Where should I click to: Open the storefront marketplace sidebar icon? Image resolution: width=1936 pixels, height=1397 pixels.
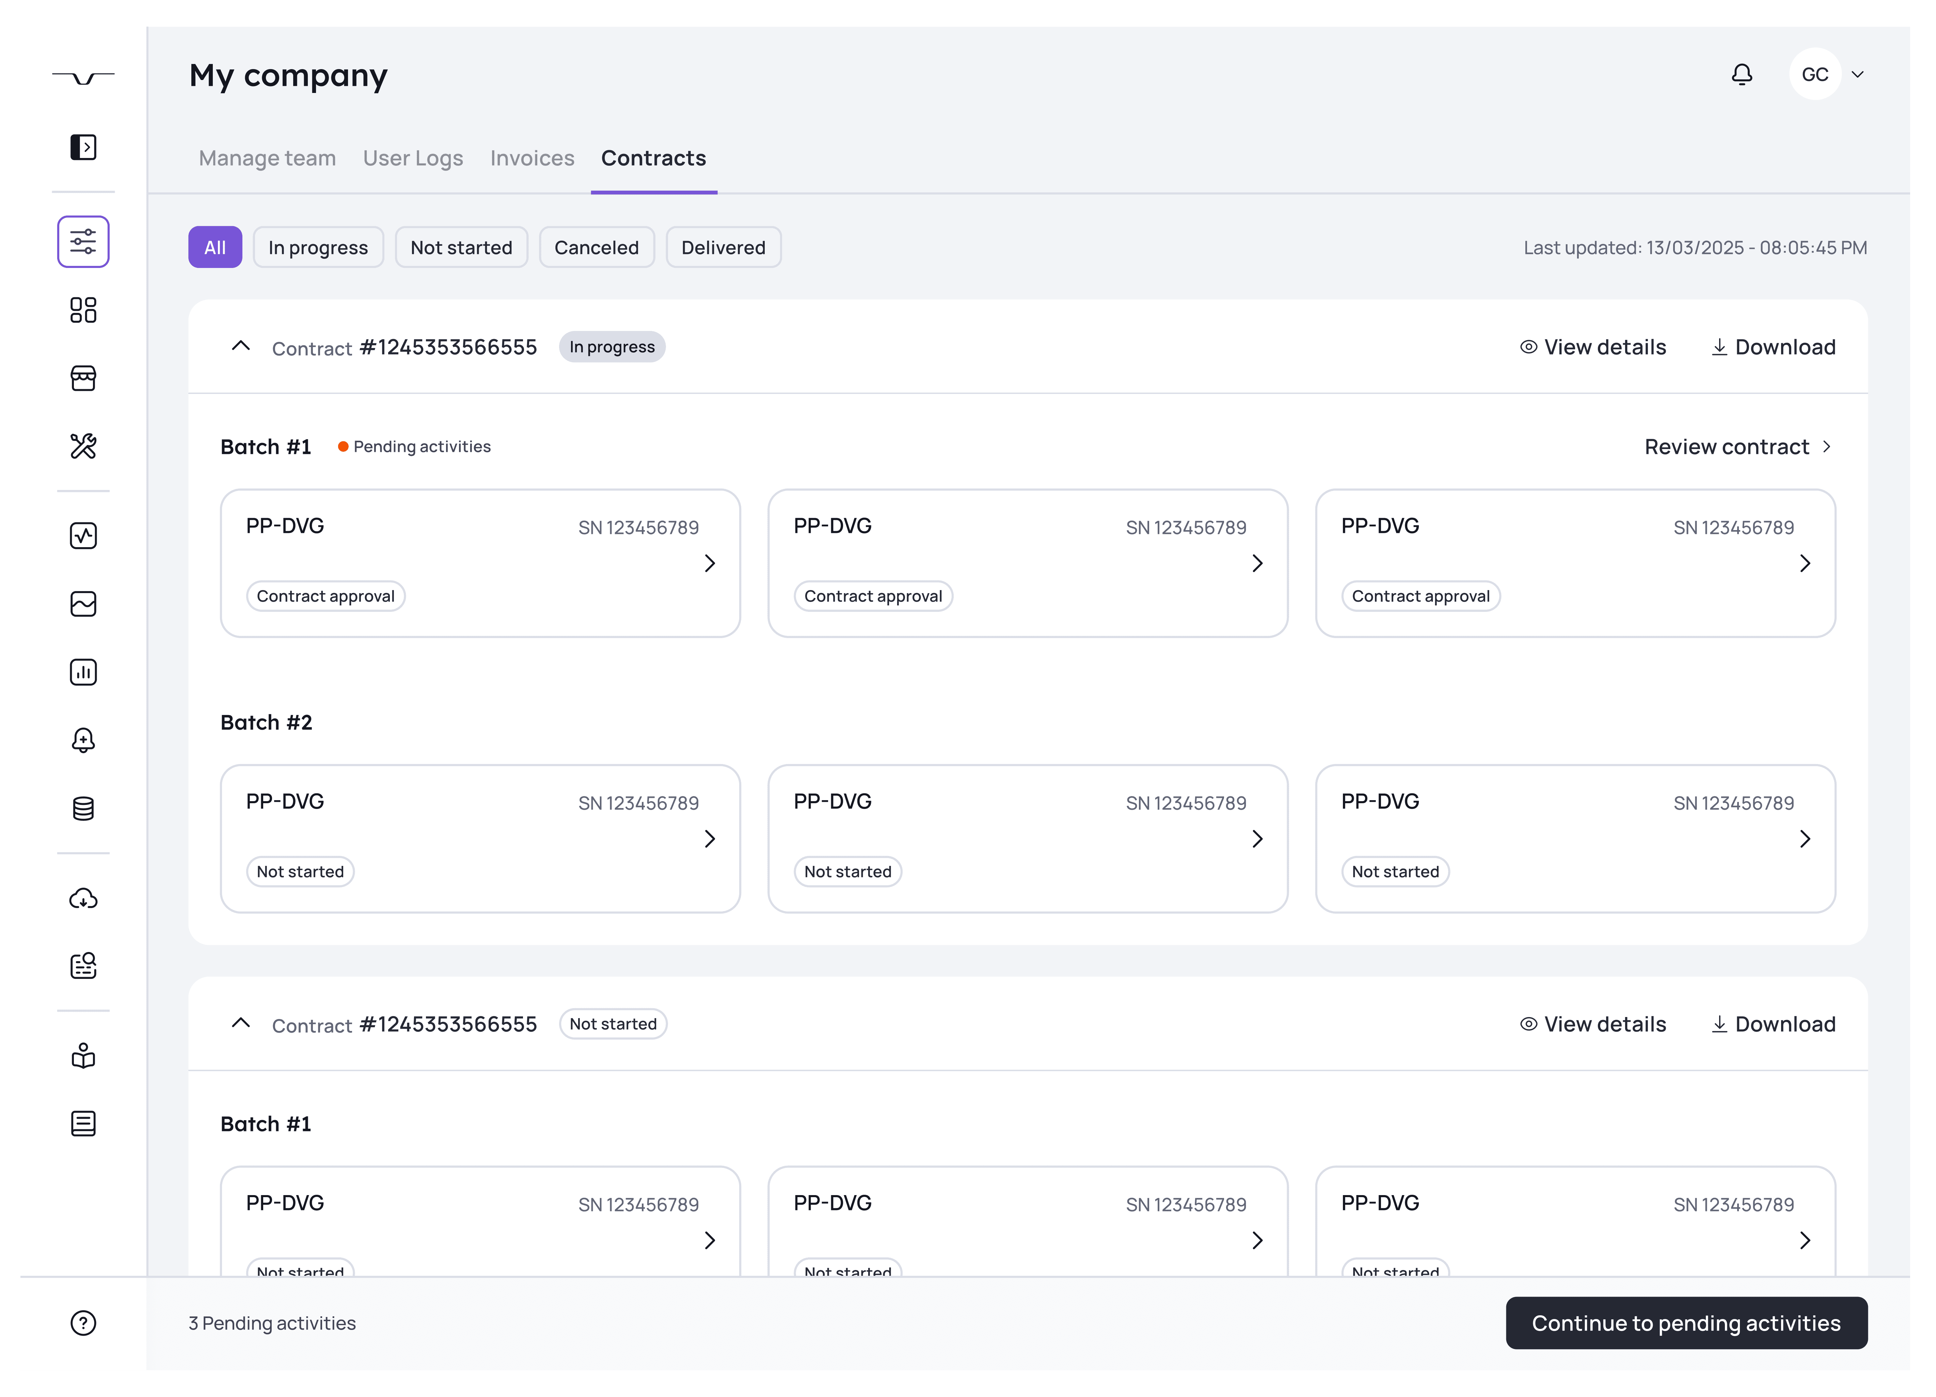[83, 378]
